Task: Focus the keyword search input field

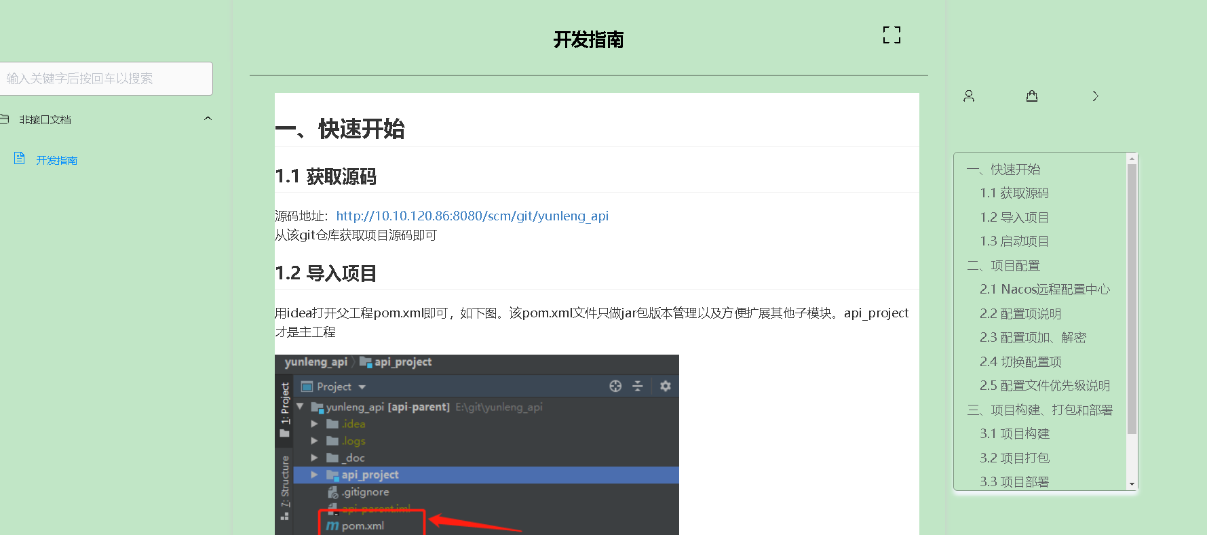Action: point(106,79)
